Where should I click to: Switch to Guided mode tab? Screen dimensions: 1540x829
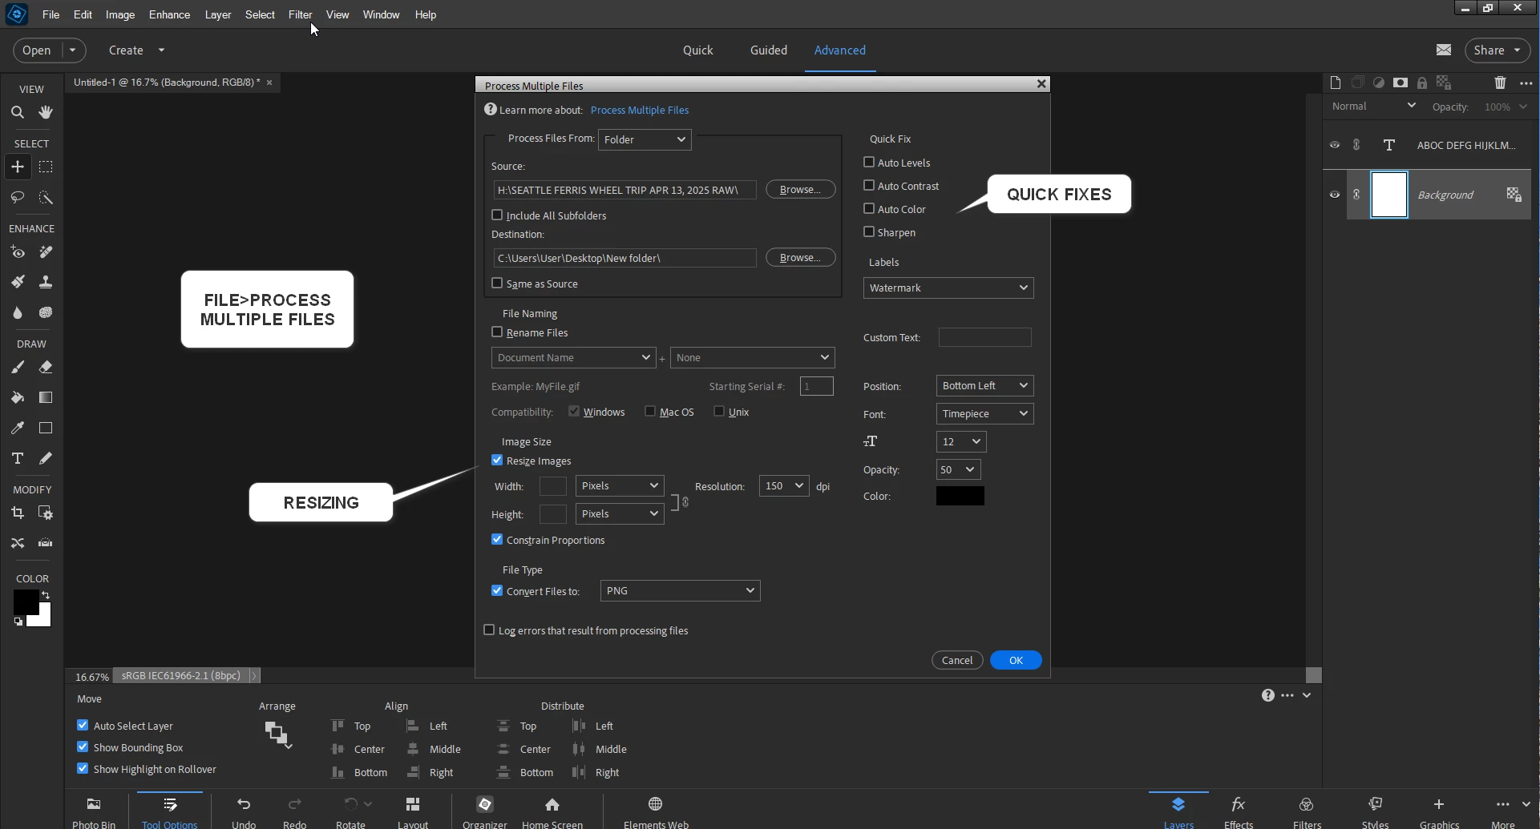pyautogui.click(x=768, y=50)
